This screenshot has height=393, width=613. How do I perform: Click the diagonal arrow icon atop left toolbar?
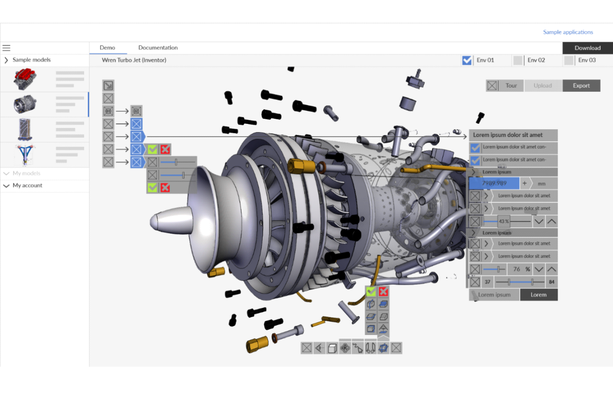[108, 85]
